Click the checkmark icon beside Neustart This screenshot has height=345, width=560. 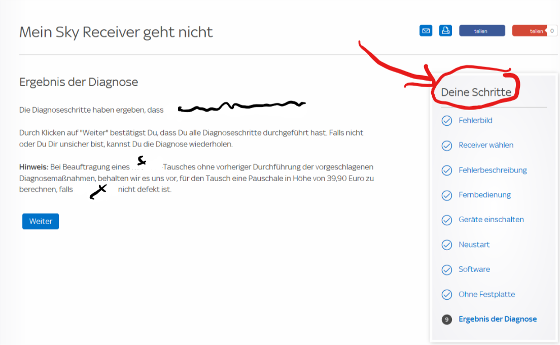[x=447, y=245]
